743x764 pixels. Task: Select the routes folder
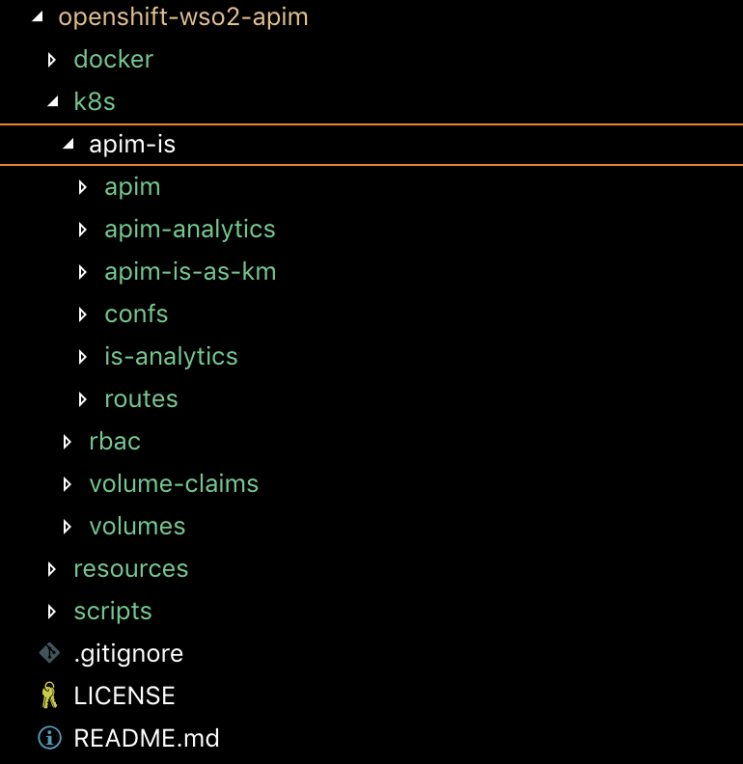[x=141, y=399]
